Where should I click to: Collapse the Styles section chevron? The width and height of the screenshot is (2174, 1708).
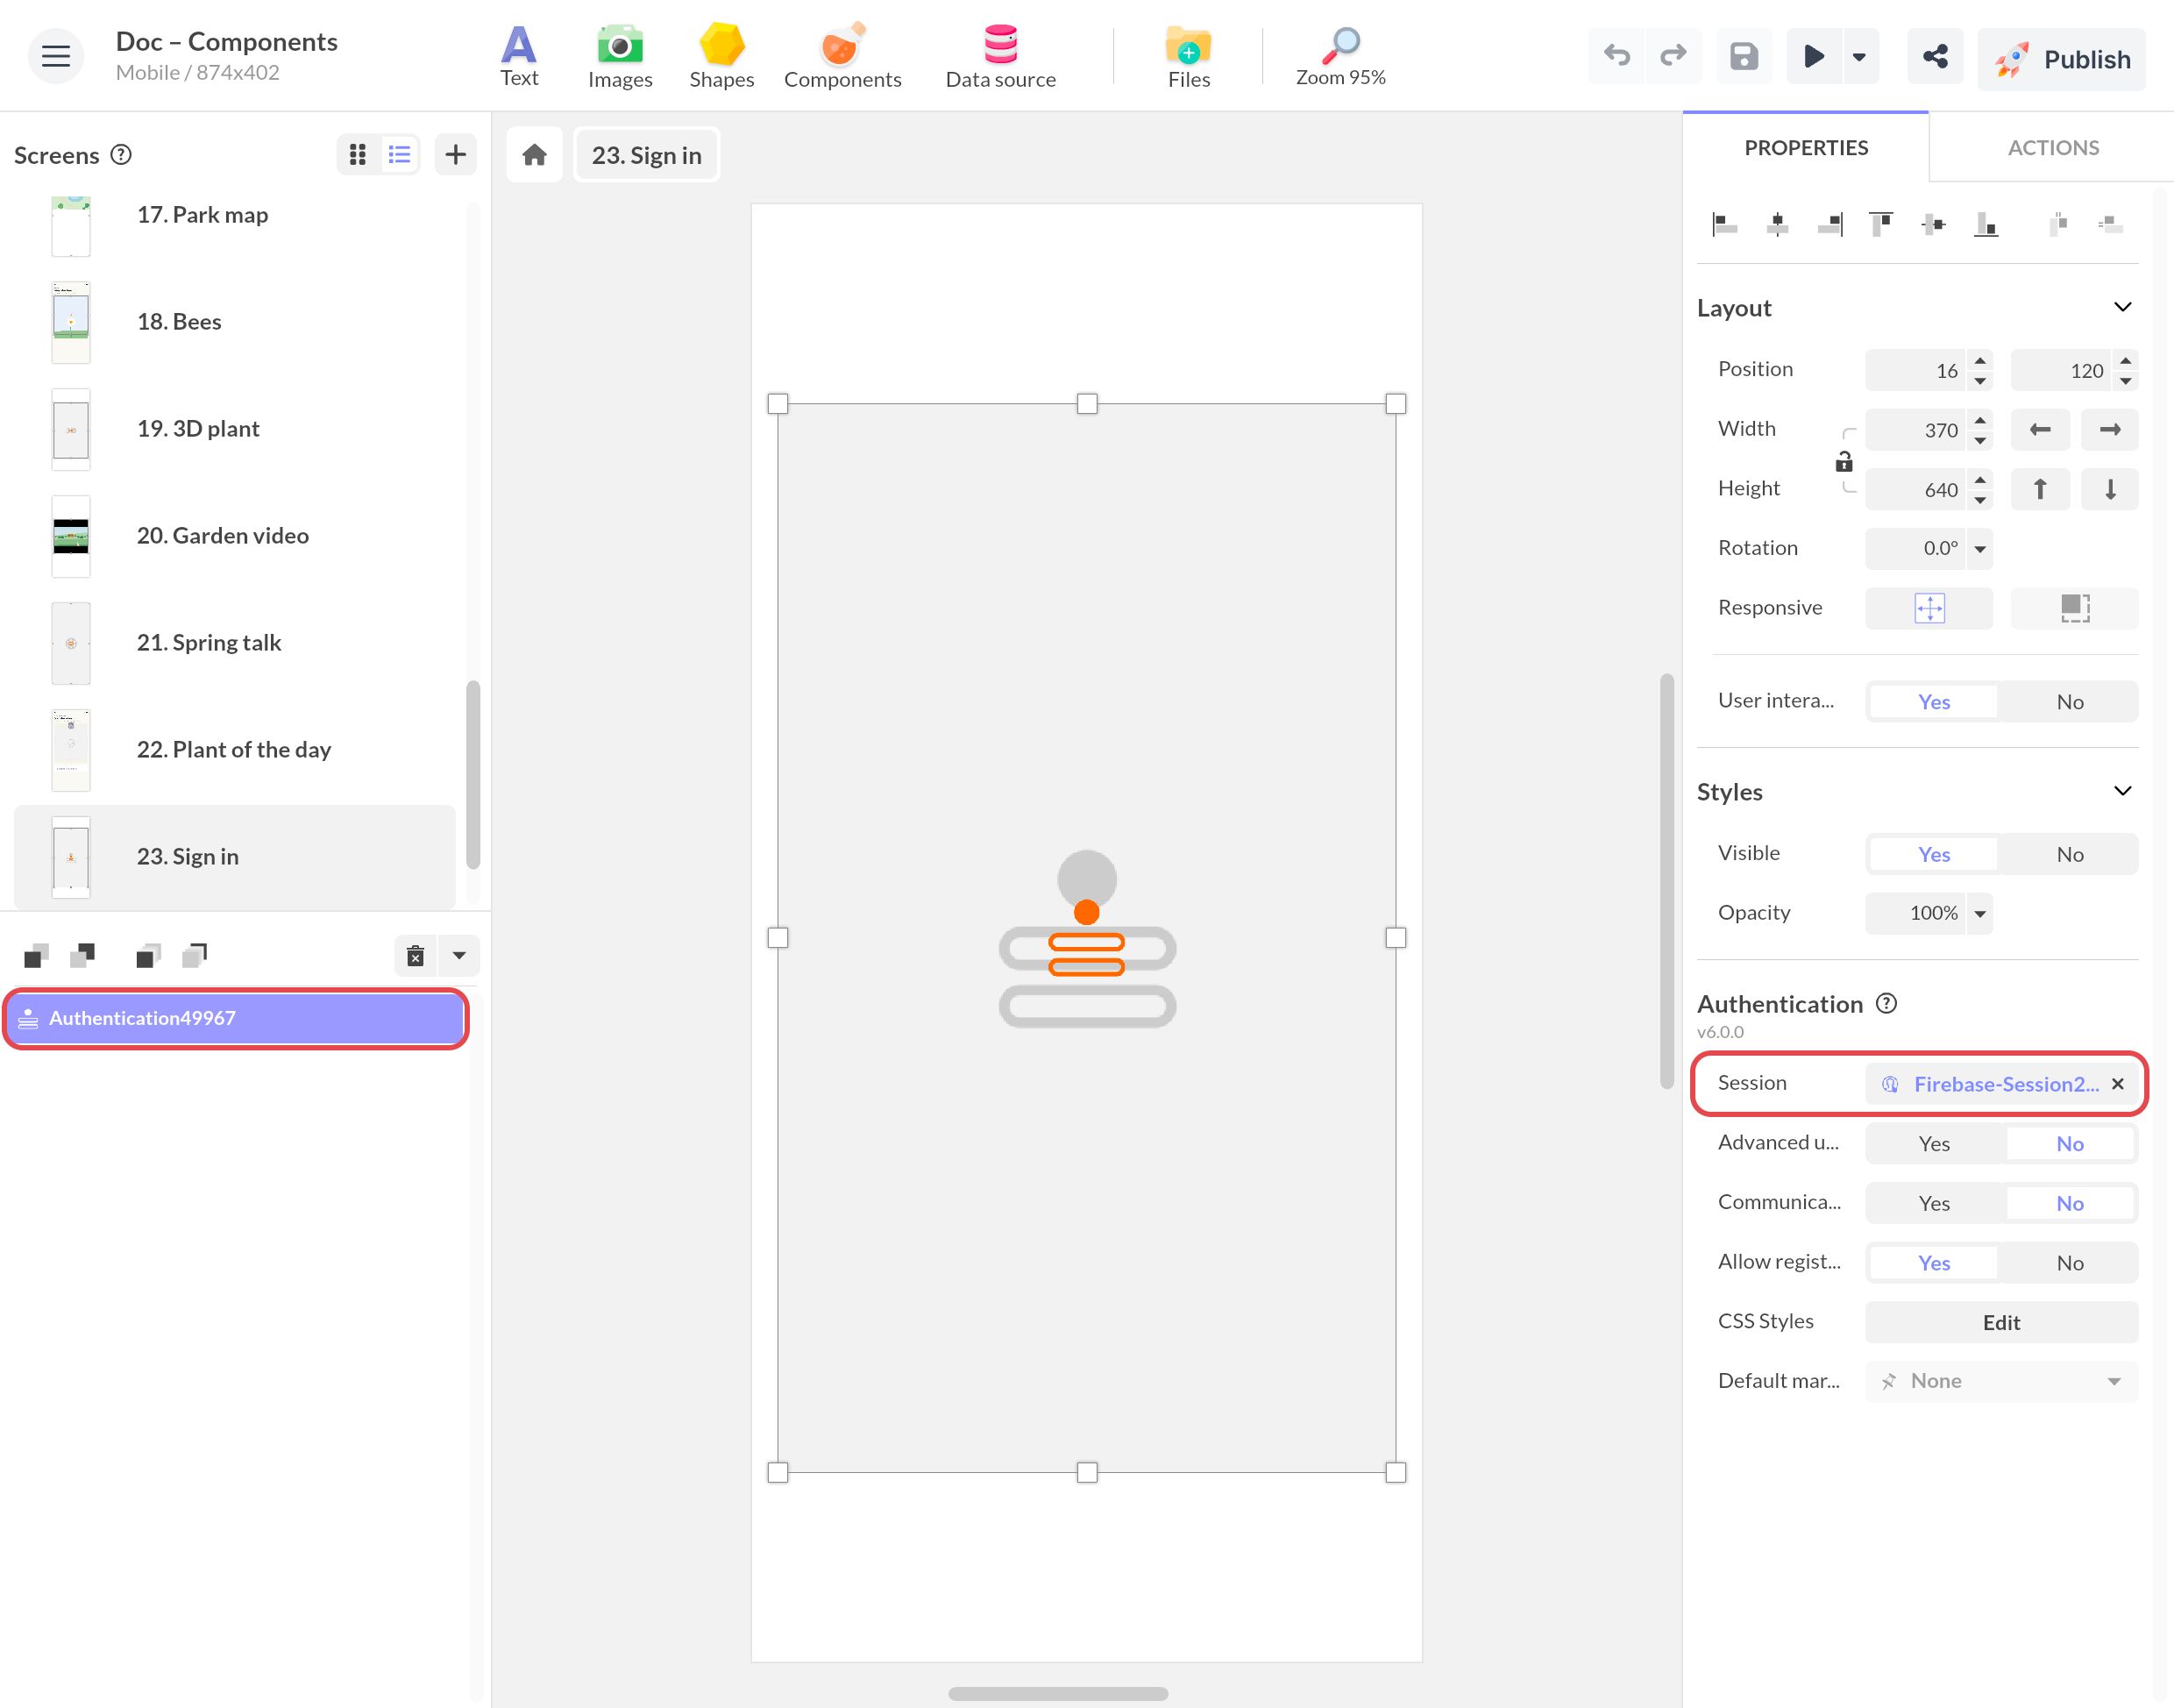click(x=2122, y=791)
